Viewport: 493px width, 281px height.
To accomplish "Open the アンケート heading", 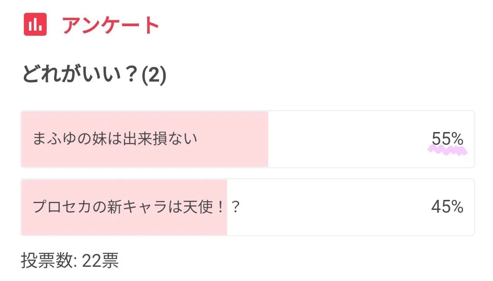I will [x=110, y=25].
